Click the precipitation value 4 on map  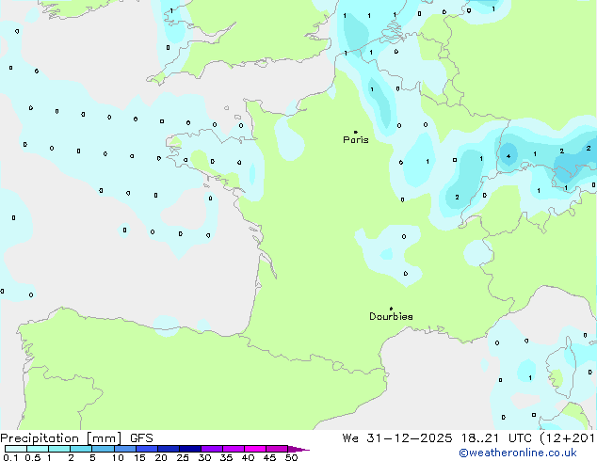(x=508, y=156)
